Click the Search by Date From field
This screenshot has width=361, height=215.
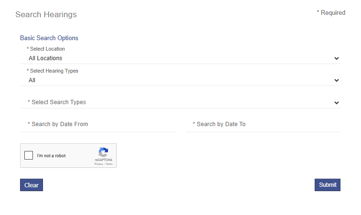[x=98, y=124]
